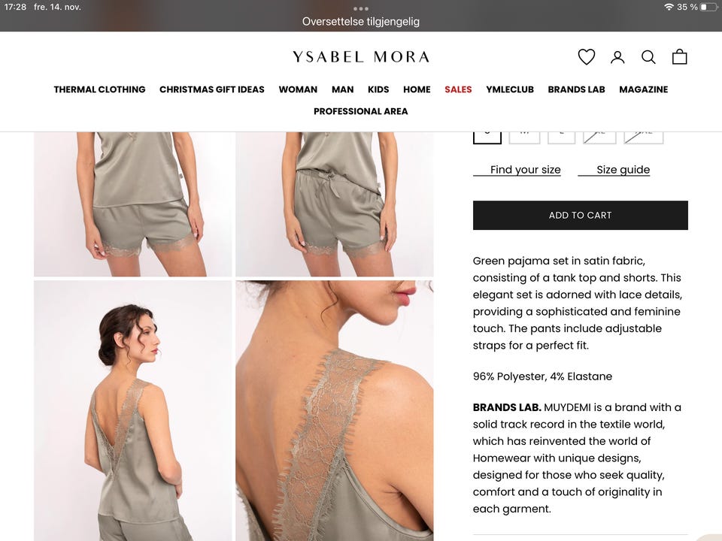This screenshot has width=722, height=541.
Task: Open the account profile icon
Action: (617, 57)
